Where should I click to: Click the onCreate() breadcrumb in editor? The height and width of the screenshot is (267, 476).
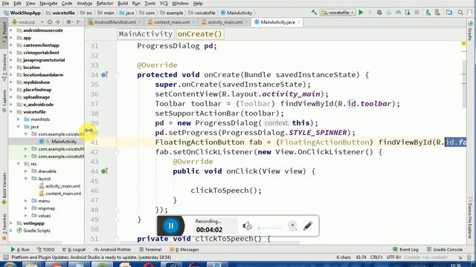click(x=199, y=34)
